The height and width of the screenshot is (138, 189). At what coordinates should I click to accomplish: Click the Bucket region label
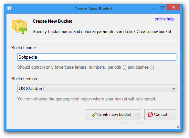click(x=25, y=79)
